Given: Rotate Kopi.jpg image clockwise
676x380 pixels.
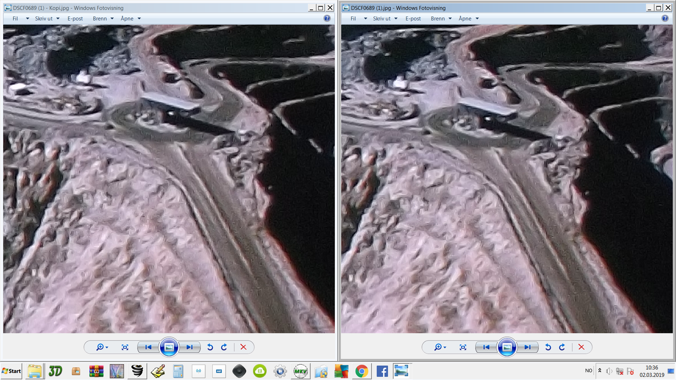Looking at the screenshot, I should [x=224, y=347].
